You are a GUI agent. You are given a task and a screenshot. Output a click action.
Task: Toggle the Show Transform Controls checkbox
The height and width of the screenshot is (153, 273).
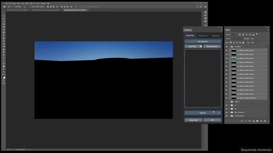[x=30, y=7]
